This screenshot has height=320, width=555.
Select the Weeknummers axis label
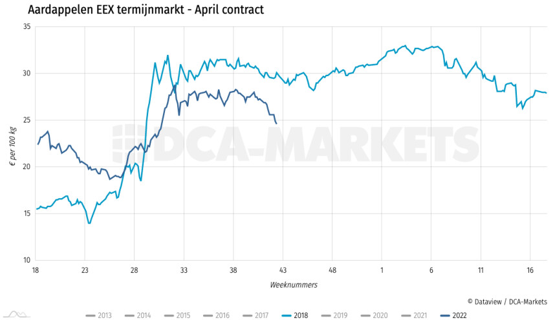293,285
